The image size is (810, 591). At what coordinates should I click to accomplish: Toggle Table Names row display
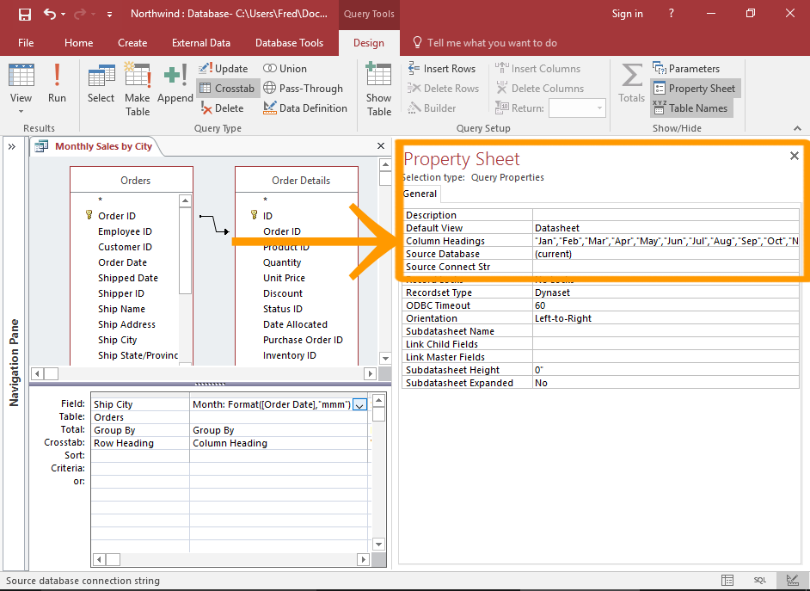(x=690, y=108)
